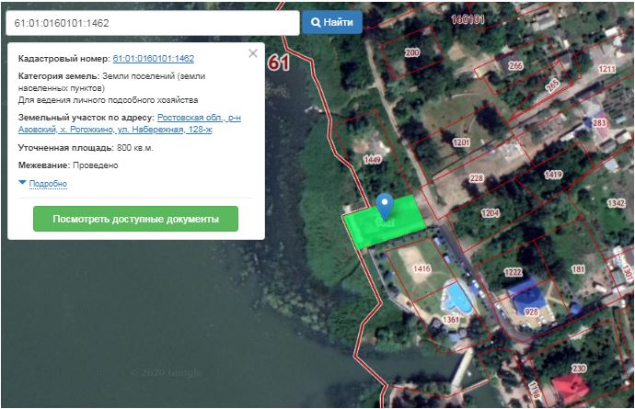Open cadastral number link 61:01:0160101:1462
The height and width of the screenshot is (409, 635).
tap(153, 58)
